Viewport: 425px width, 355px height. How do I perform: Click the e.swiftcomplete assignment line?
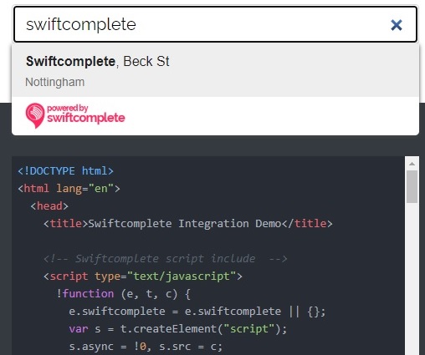pos(197,312)
